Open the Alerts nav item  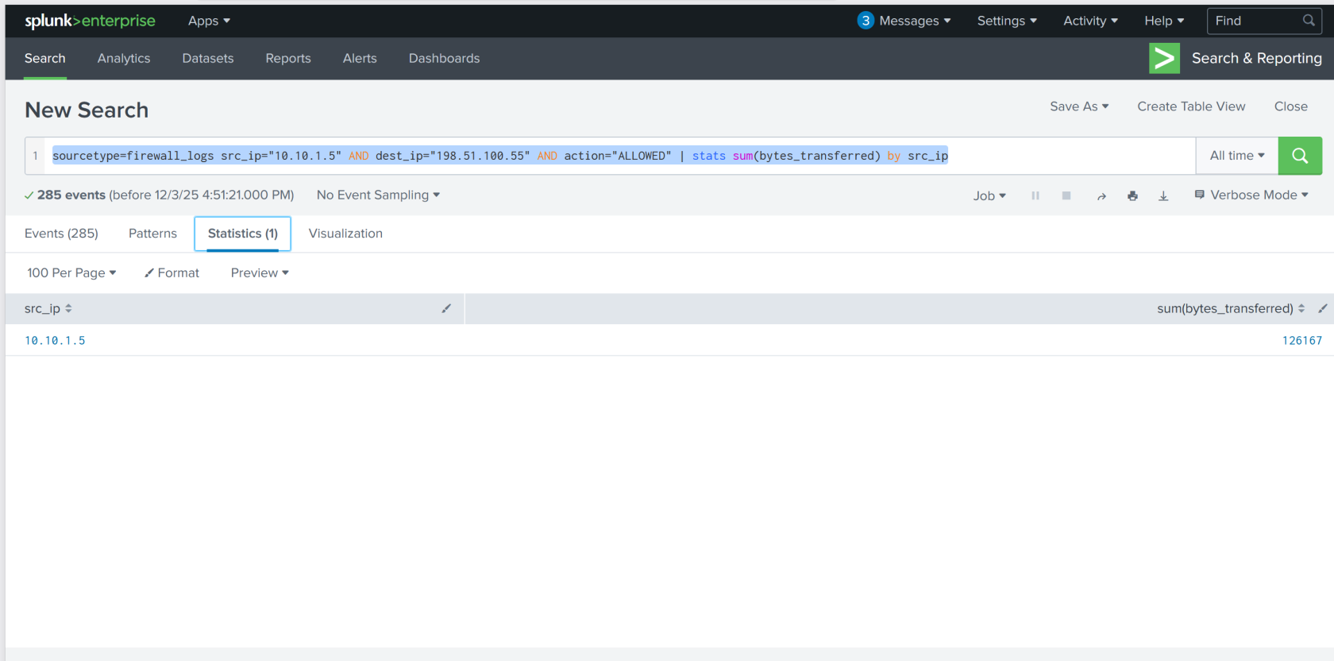[360, 58]
